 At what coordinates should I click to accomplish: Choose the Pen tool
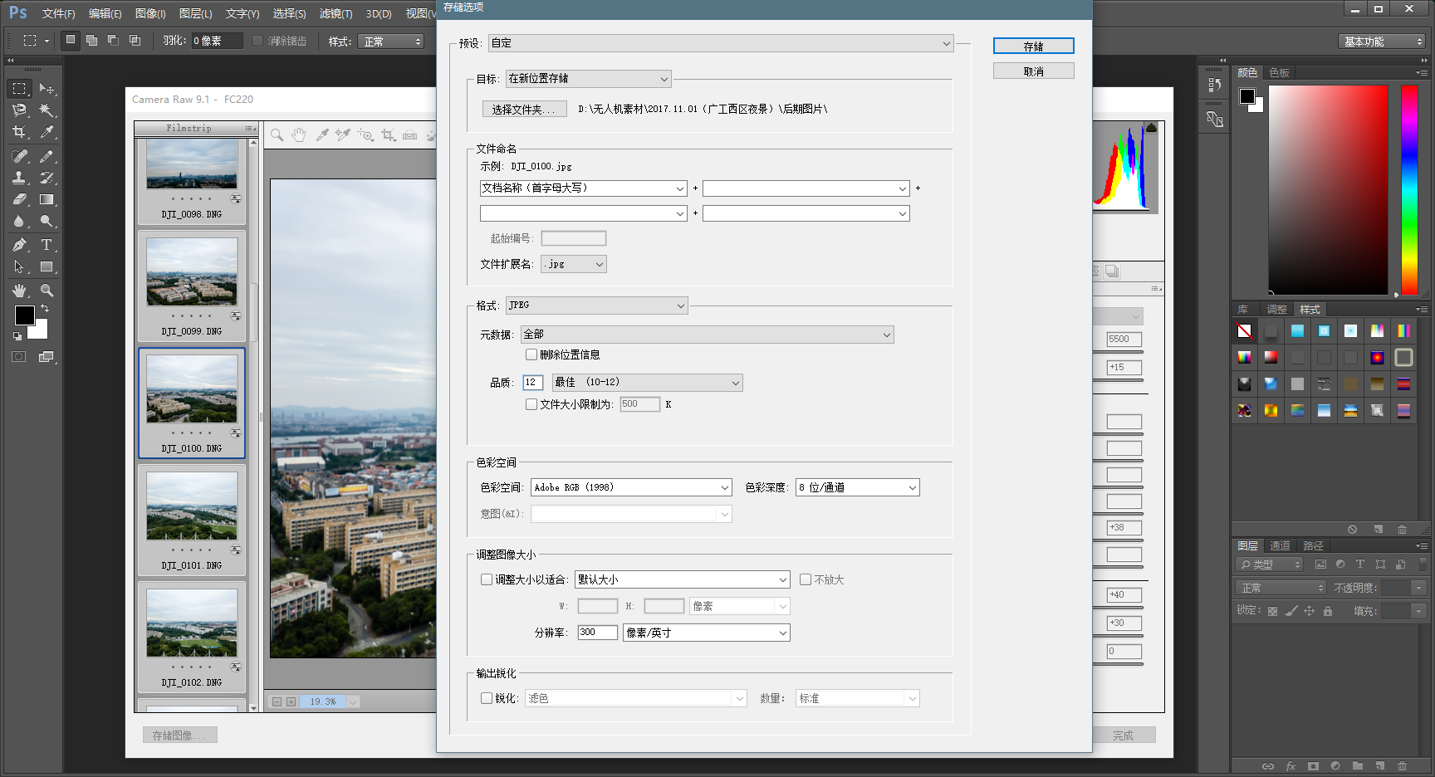point(19,245)
